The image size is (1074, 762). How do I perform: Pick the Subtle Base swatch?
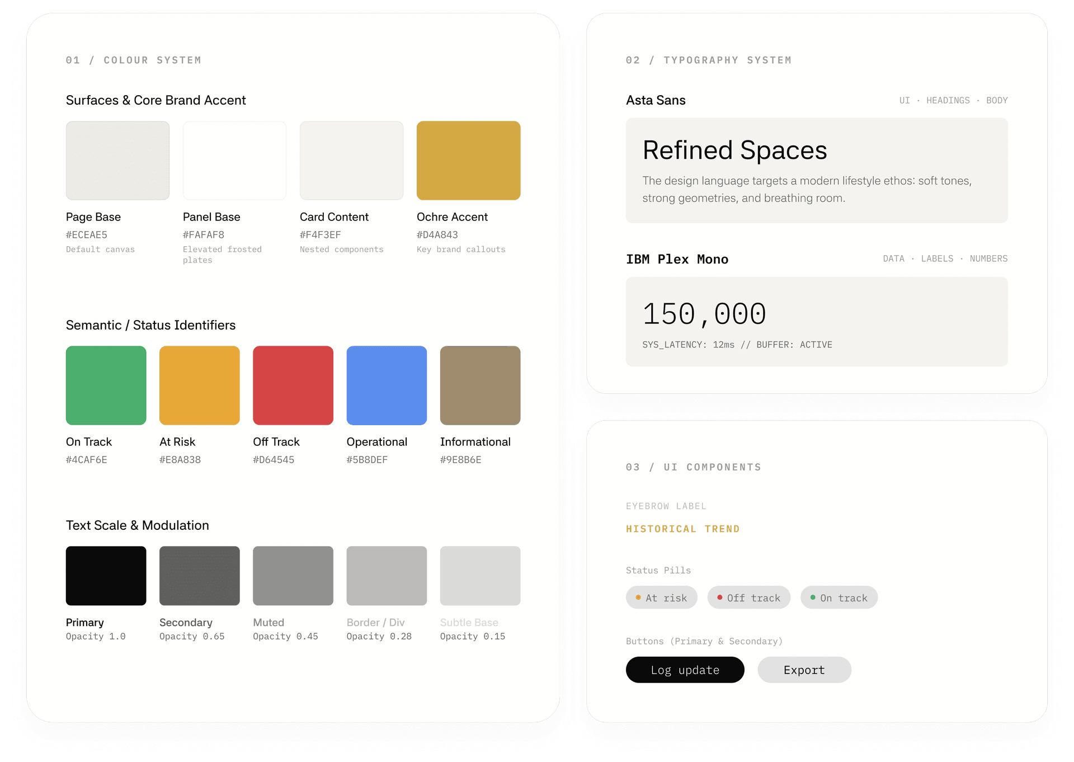point(481,576)
